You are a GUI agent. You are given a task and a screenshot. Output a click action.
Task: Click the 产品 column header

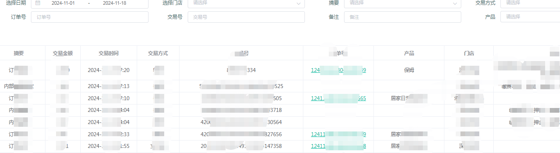click(x=409, y=53)
